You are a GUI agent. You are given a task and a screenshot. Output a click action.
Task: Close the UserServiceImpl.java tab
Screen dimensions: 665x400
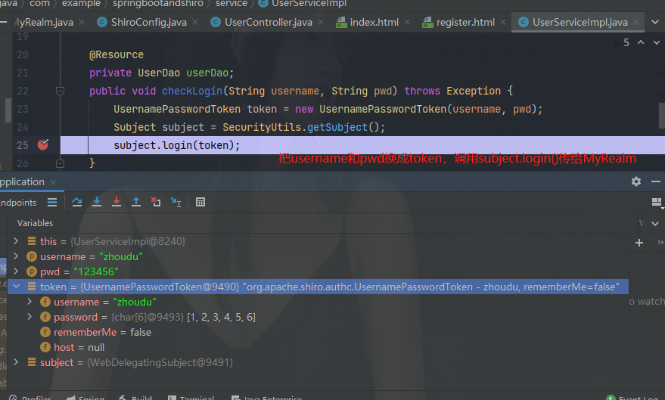tap(638, 22)
